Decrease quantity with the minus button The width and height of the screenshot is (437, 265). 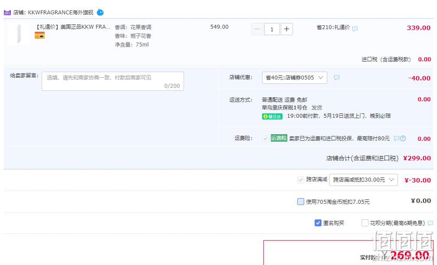pyautogui.click(x=257, y=29)
